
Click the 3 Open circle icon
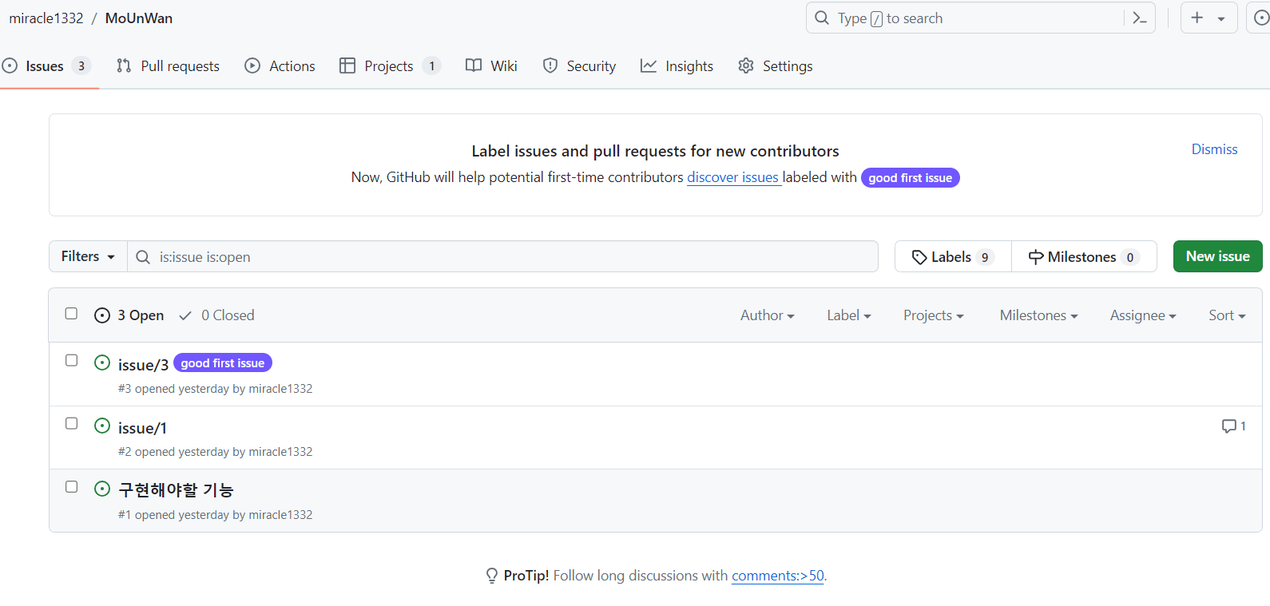[102, 315]
